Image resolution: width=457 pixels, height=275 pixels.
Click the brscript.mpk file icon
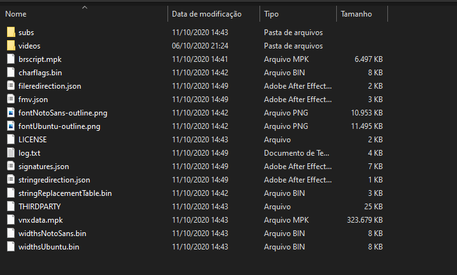tap(11, 59)
